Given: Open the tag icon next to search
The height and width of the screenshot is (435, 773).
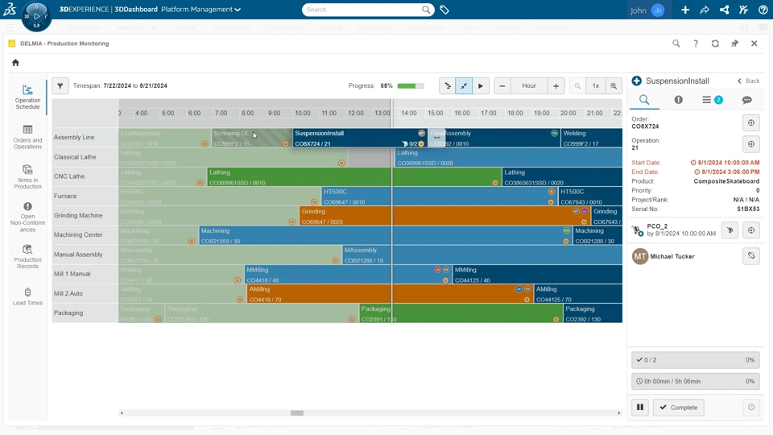Looking at the screenshot, I should (444, 10).
